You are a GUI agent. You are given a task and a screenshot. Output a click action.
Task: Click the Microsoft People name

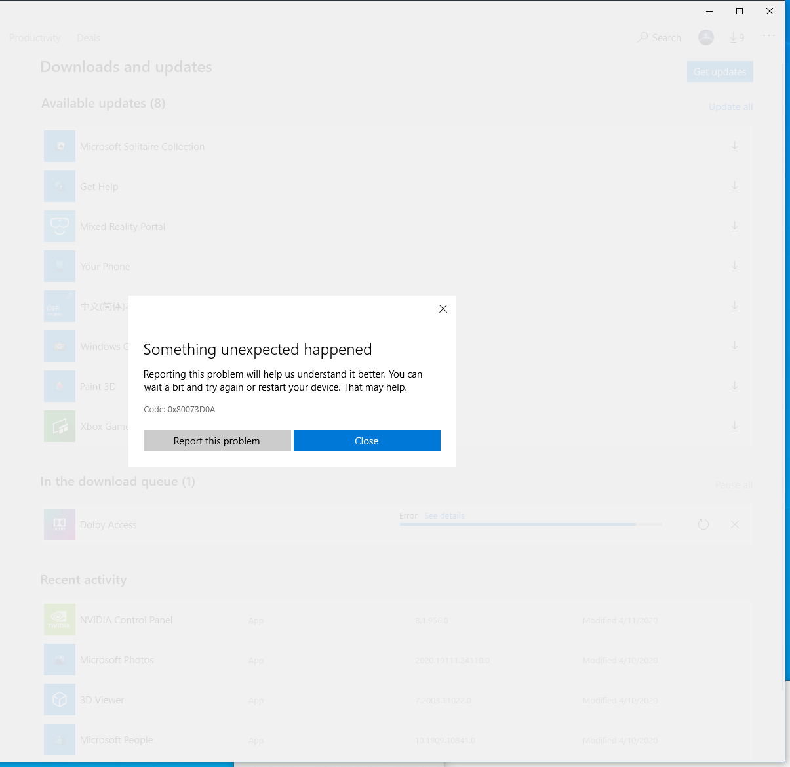point(116,740)
